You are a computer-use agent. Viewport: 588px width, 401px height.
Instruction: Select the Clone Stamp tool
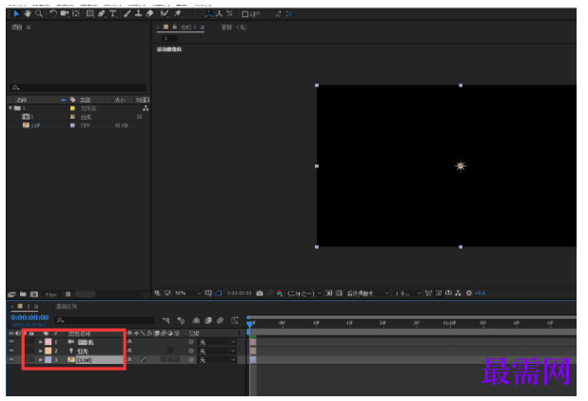(x=138, y=14)
